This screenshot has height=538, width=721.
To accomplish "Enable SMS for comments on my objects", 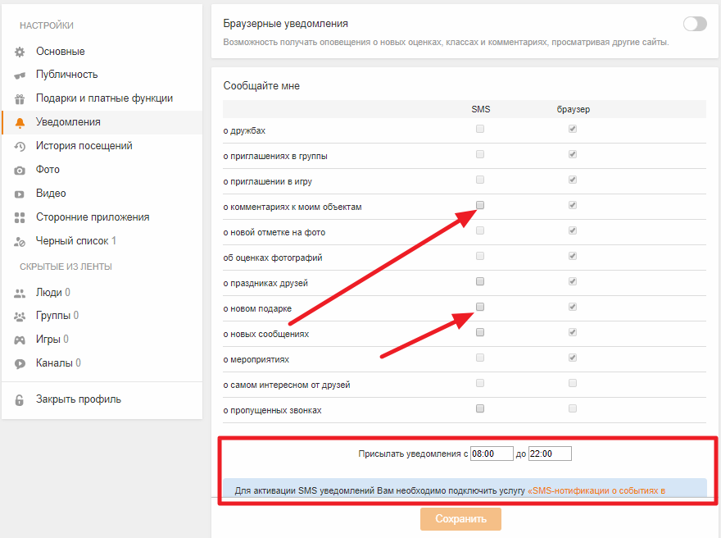I will pyautogui.click(x=480, y=205).
